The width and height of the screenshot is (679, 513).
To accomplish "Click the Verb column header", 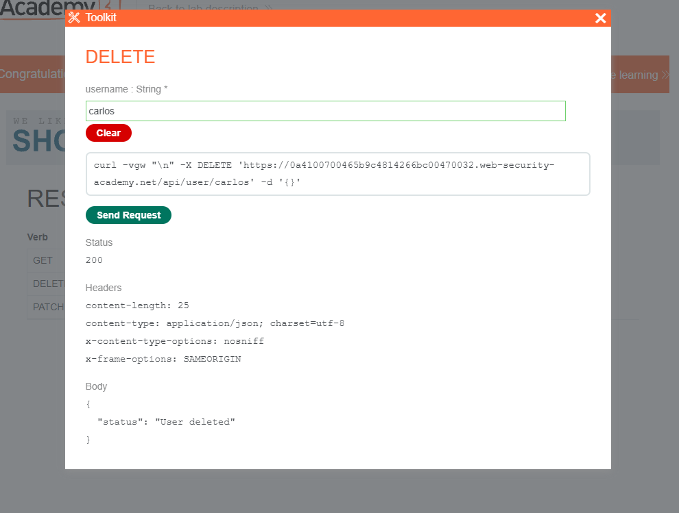I will pos(37,237).
